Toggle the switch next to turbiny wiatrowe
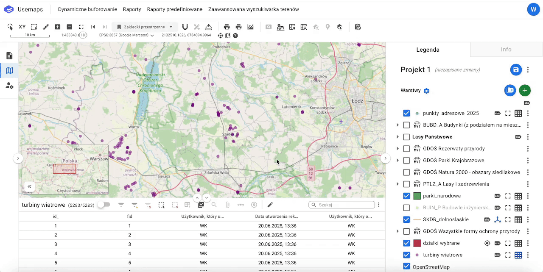543x272 pixels. [104, 205]
